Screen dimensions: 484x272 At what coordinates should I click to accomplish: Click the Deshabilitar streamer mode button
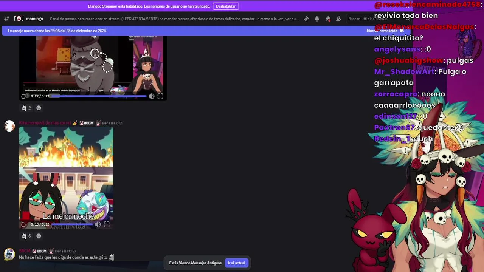click(x=226, y=6)
